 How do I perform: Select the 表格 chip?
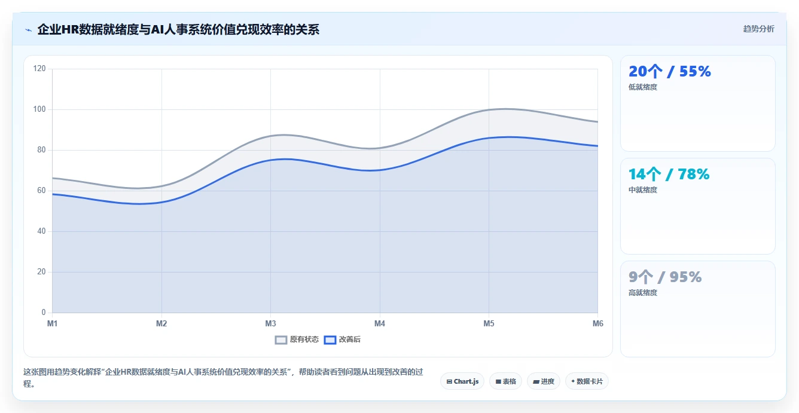[x=505, y=381]
